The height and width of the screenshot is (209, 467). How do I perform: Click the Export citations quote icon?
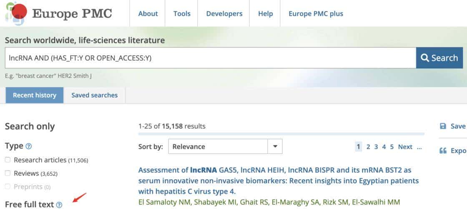(x=443, y=150)
